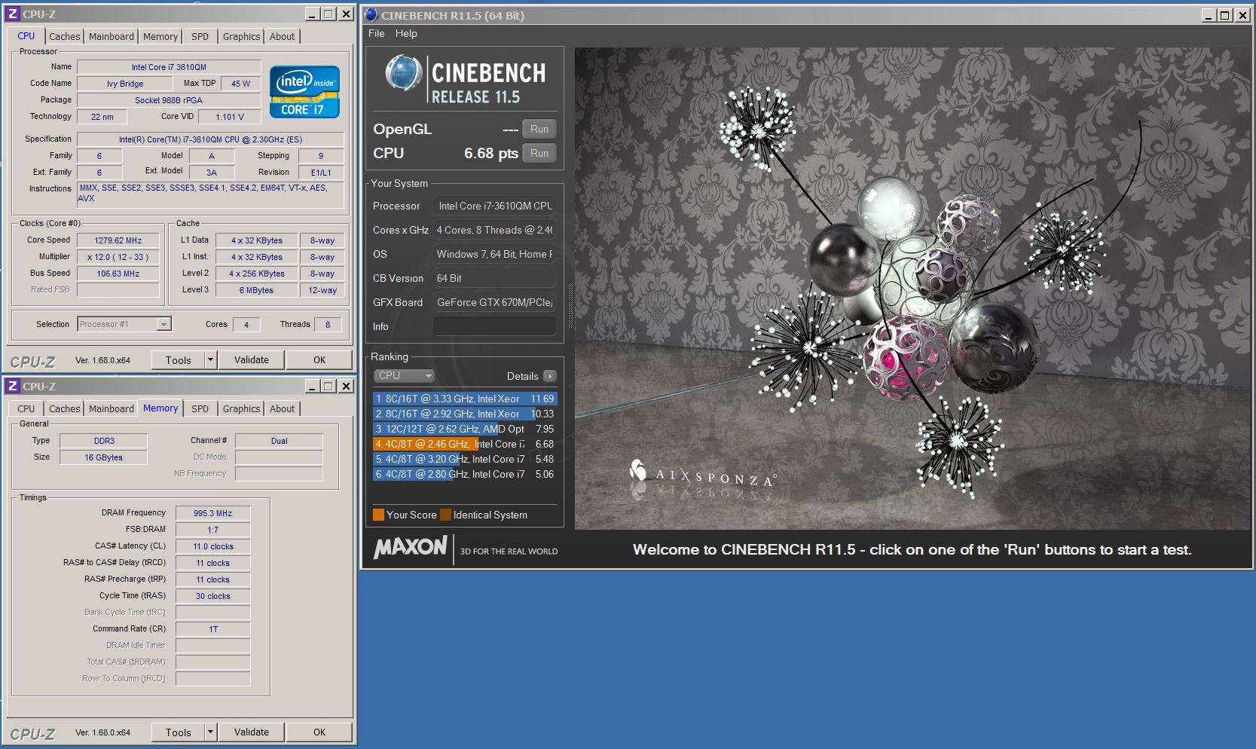This screenshot has height=749, width=1256.
Task: Expand Tools dropdown arrow in bottom CPU-Z window
Action: [x=211, y=732]
